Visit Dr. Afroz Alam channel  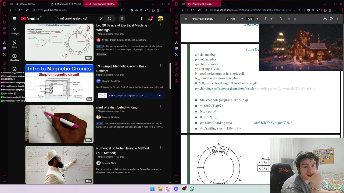109,163
